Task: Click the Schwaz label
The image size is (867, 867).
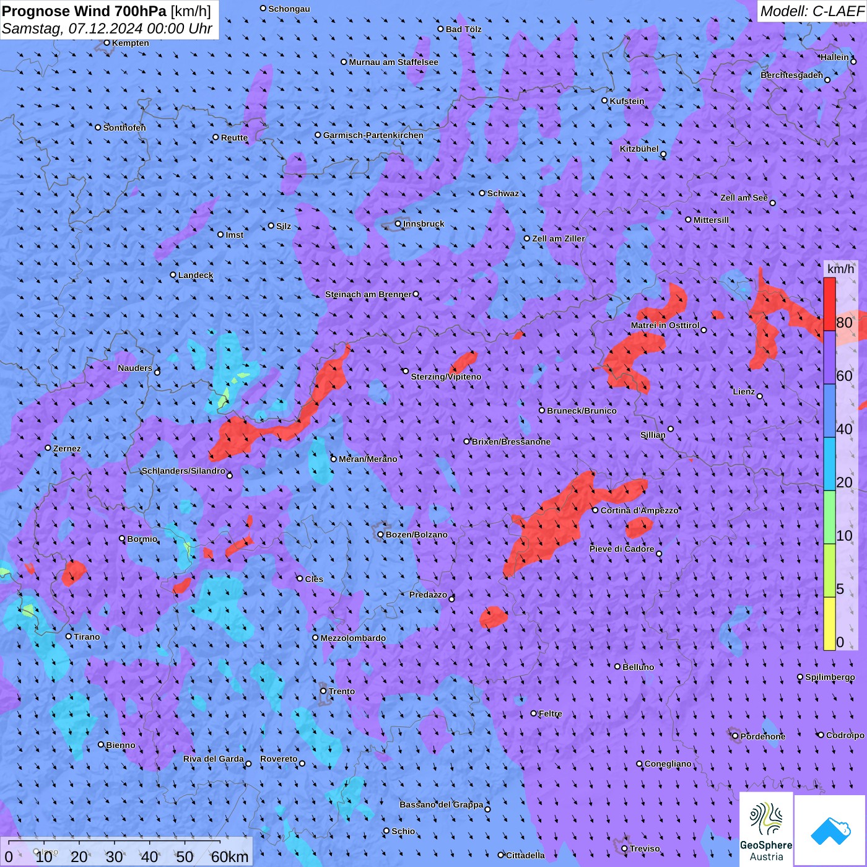Action: [x=503, y=193]
